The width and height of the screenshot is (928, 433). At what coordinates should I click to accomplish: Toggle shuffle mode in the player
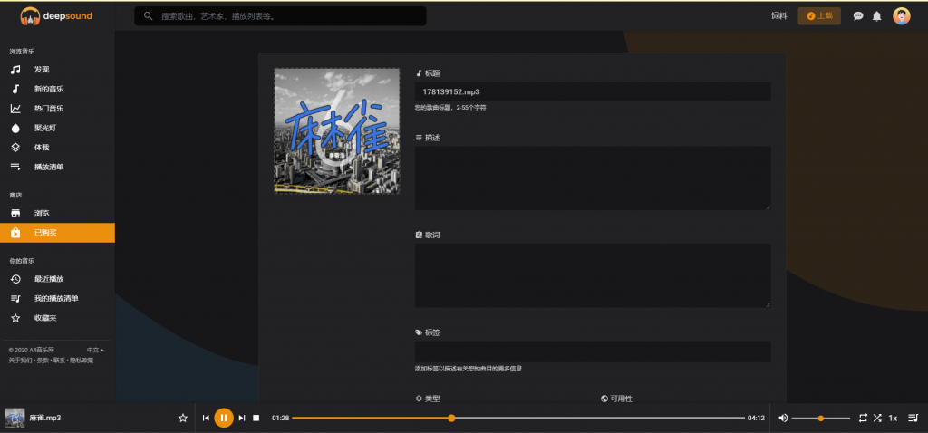point(877,418)
